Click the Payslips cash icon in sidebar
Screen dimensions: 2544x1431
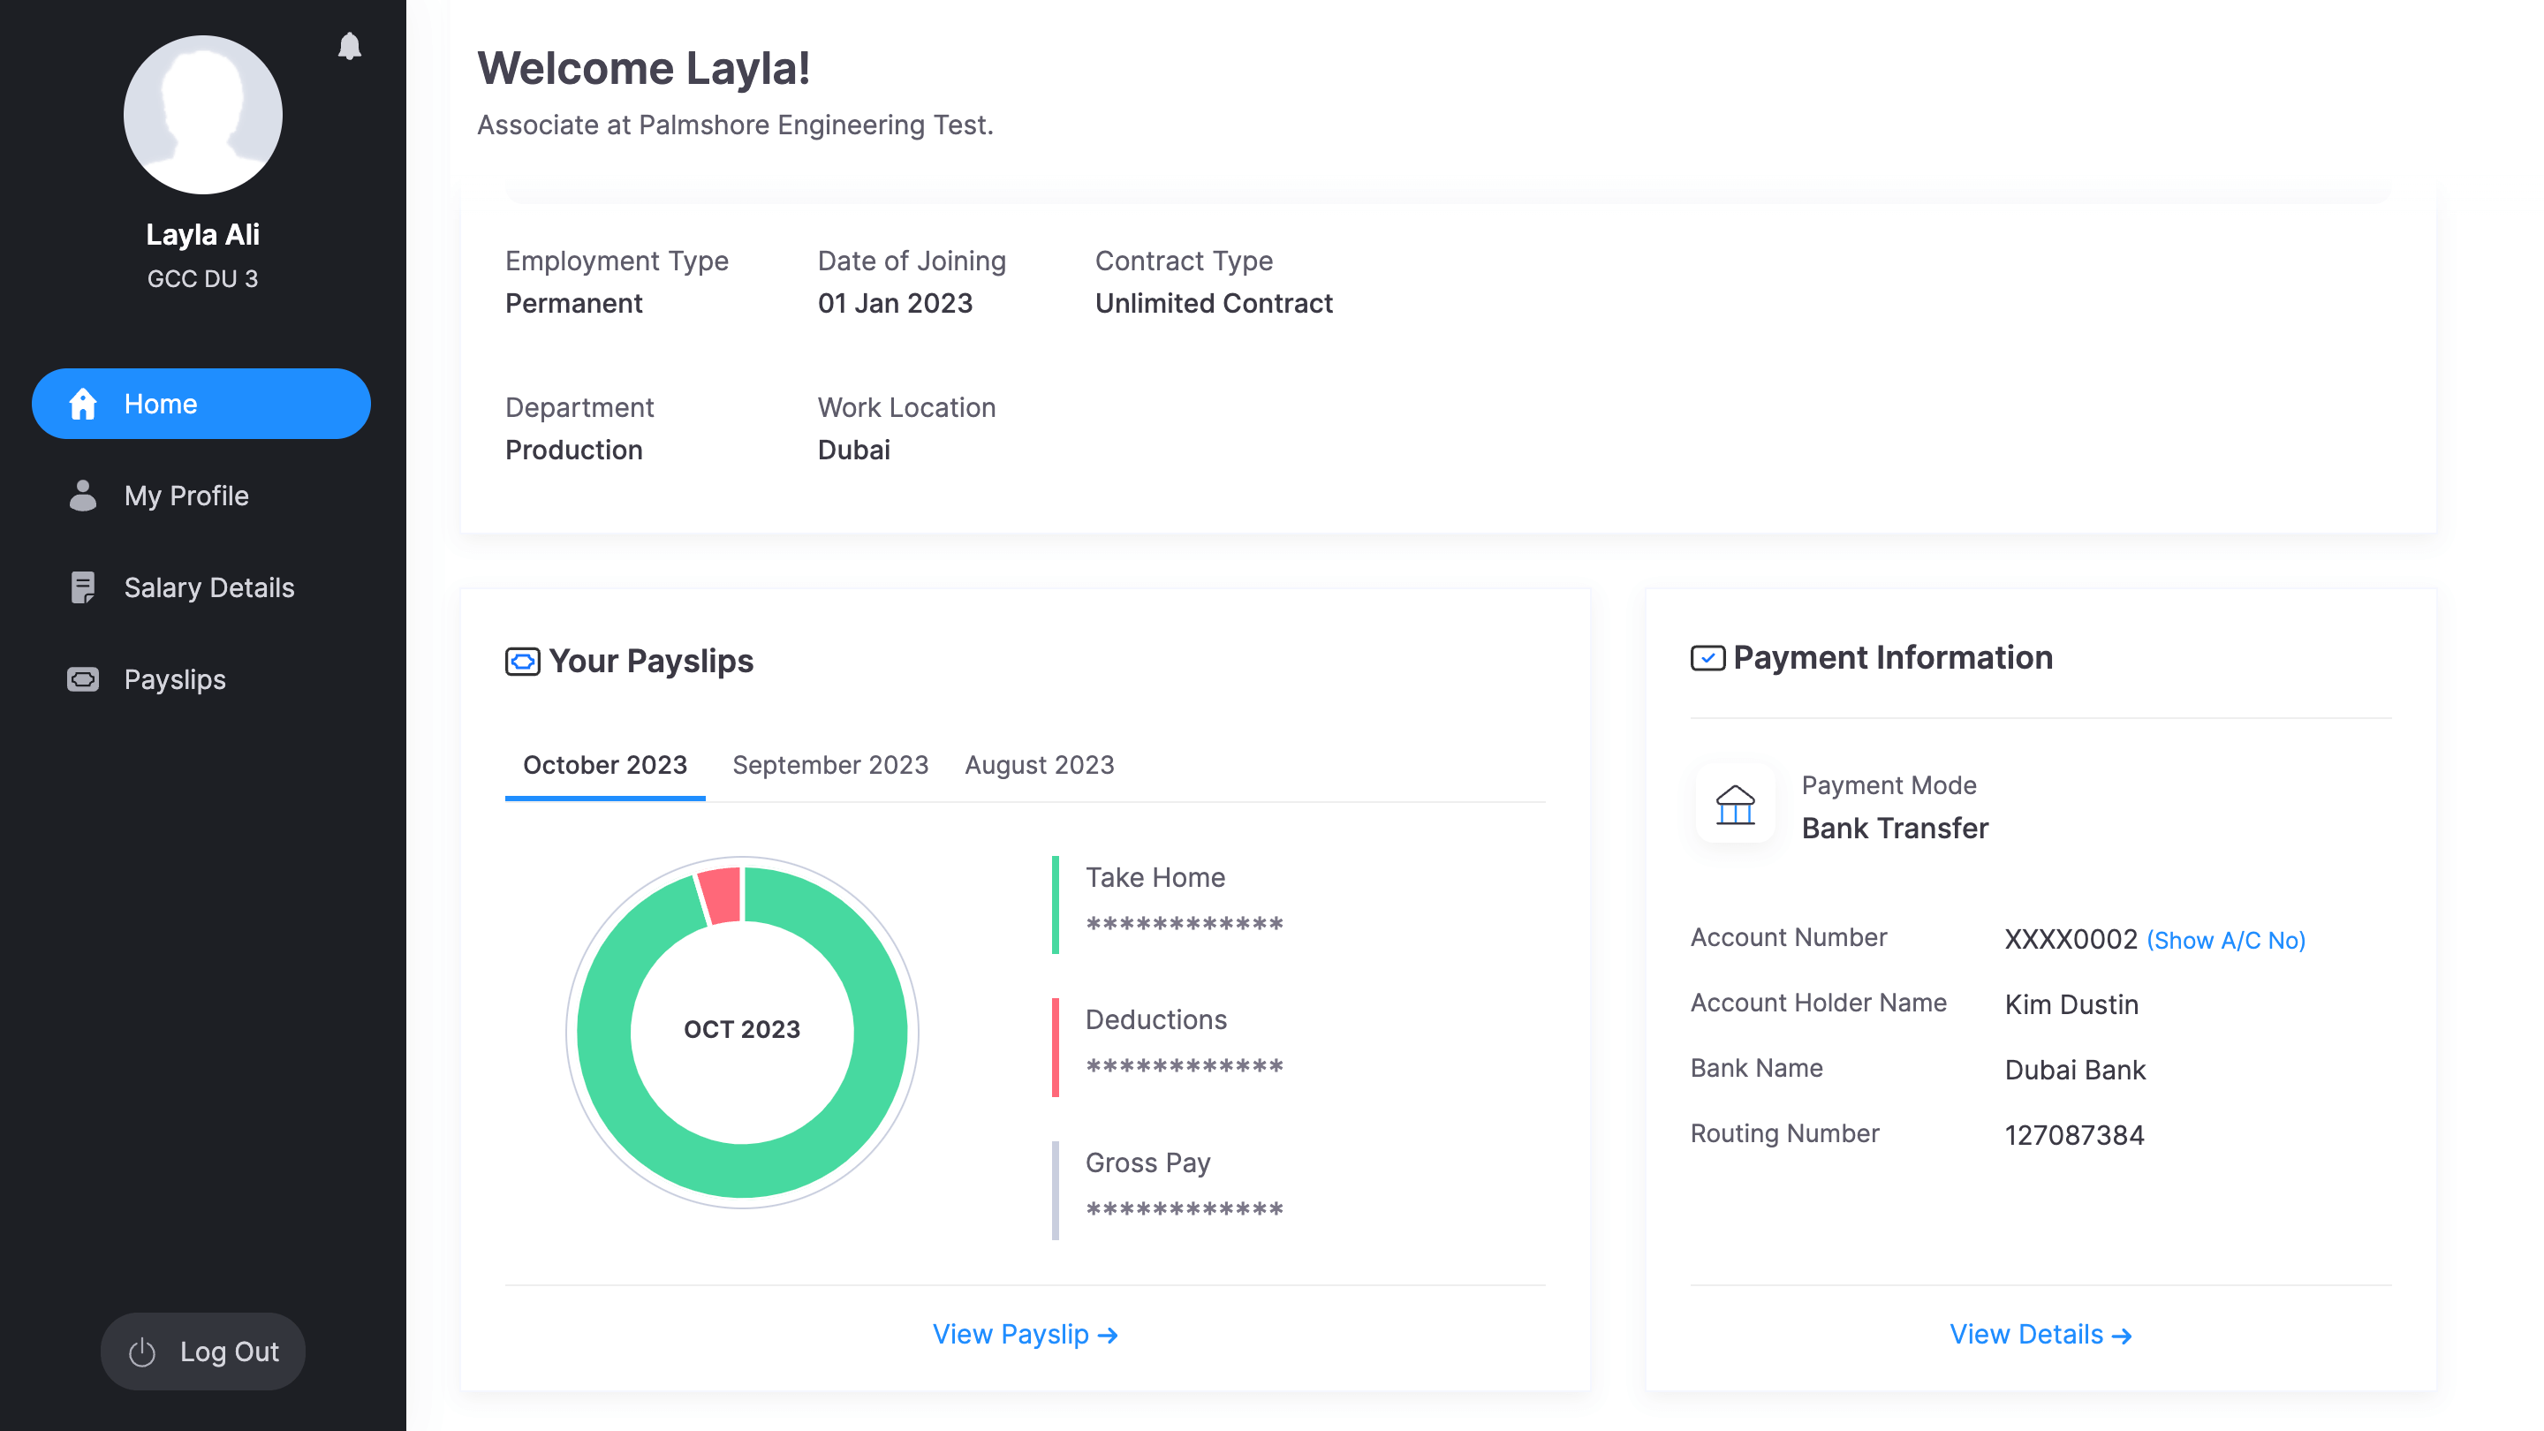83,679
